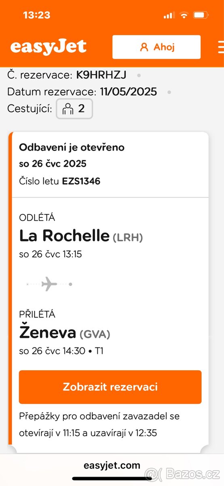224x486 pixels.
Task: Tap the Cestující count of 2 box
Action: pyautogui.click(x=74, y=109)
